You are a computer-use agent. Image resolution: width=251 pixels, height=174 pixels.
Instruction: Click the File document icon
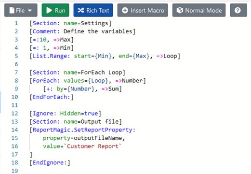[x=12, y=11]
